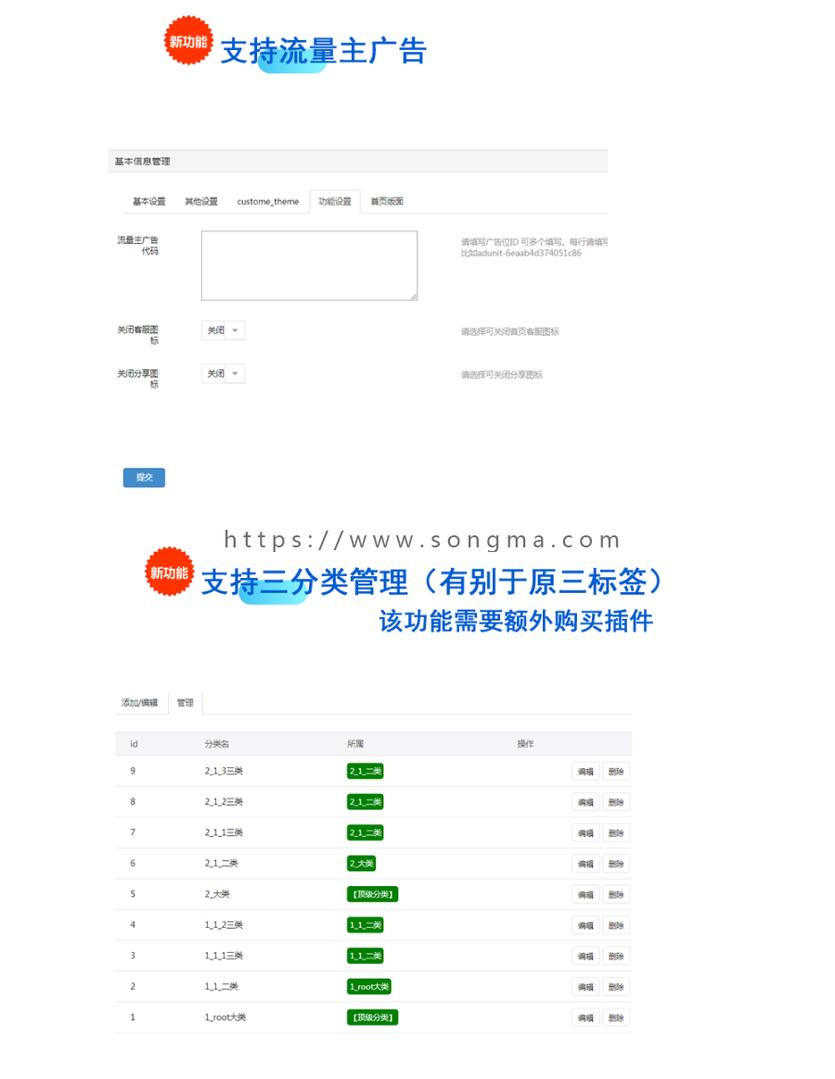The height and width of the screenshot is (1079, 835).
Task: Edit category row 9 (2_1_3三类)
Action: coord(585,771)
